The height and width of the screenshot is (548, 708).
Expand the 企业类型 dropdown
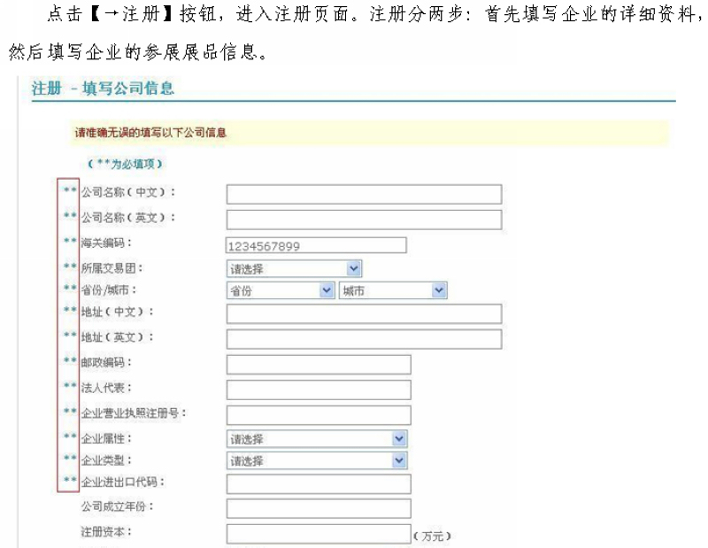[317, 460]
